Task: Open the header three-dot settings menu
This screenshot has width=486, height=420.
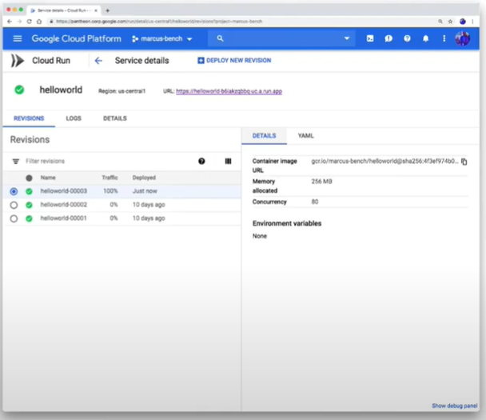Action: 444,38
